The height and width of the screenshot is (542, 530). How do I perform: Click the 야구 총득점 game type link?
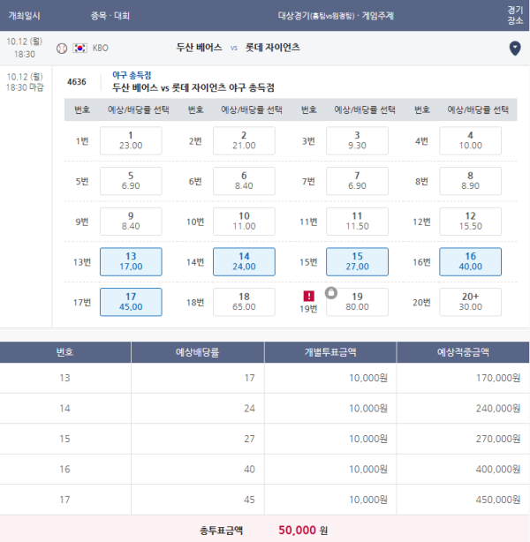tap(132, 75)
